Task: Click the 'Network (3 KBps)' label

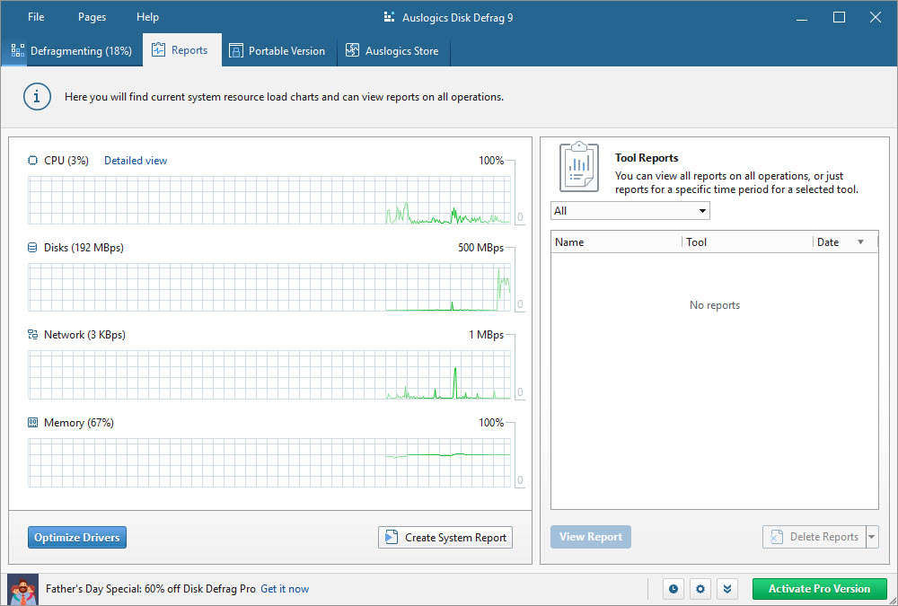Action: 84,335
